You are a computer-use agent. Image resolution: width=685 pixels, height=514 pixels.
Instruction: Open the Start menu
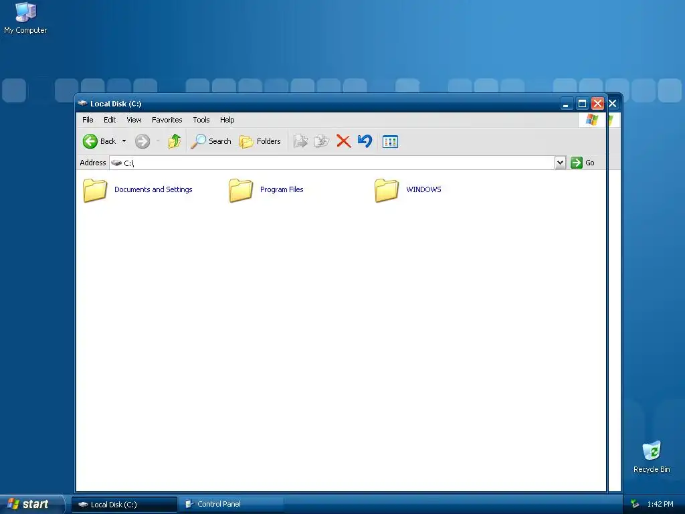32,504
